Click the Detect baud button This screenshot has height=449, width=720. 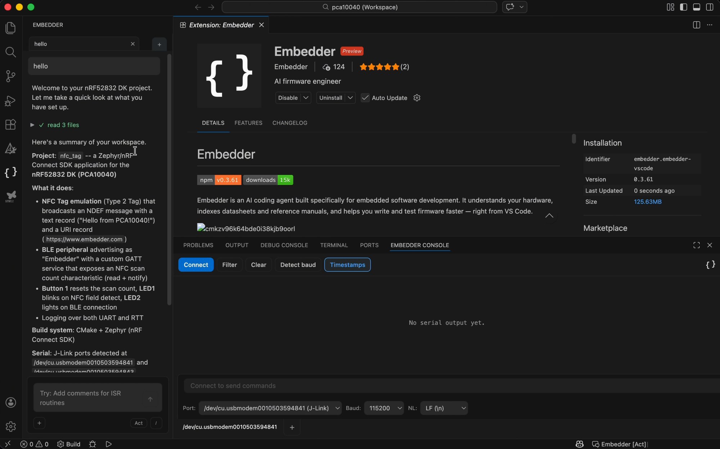298,265
